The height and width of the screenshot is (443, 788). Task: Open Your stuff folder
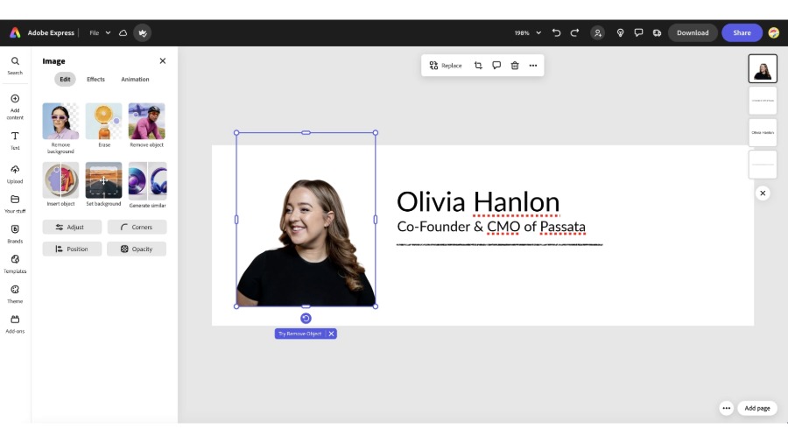pyautogui.click(x=15, y=204)
